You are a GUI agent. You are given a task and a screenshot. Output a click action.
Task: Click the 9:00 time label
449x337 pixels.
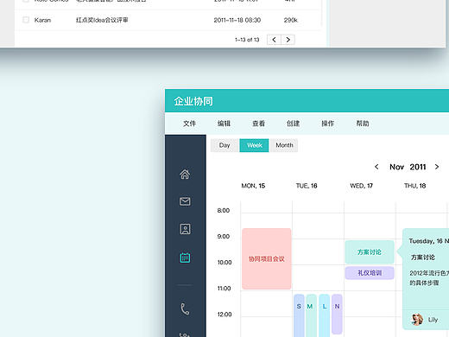[x=224, y=237]
